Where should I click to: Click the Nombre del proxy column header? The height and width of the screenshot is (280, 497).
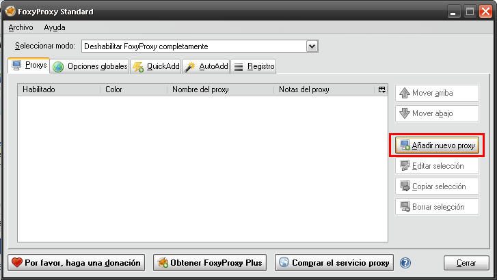point(221,89)
